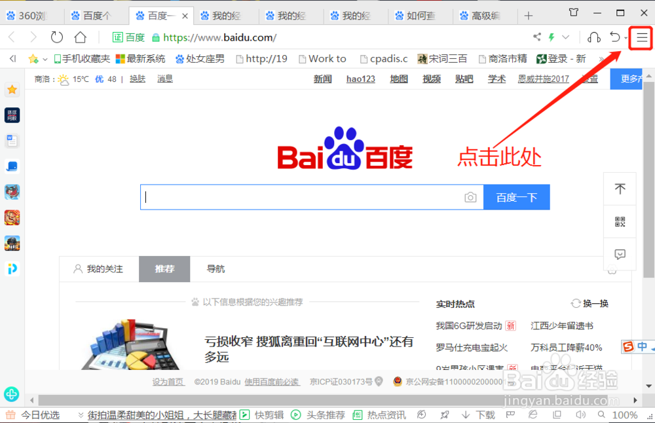The image size is (655, 423).
Task: Open the Work to bookmark
Action: point(322,59)
